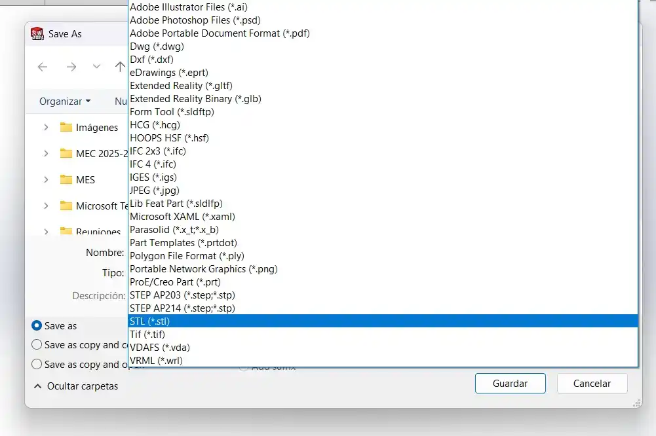The image size is (656, 436).
Task: Choose IFC 2x3 (*.ifc) type
Action: (383, 151)
